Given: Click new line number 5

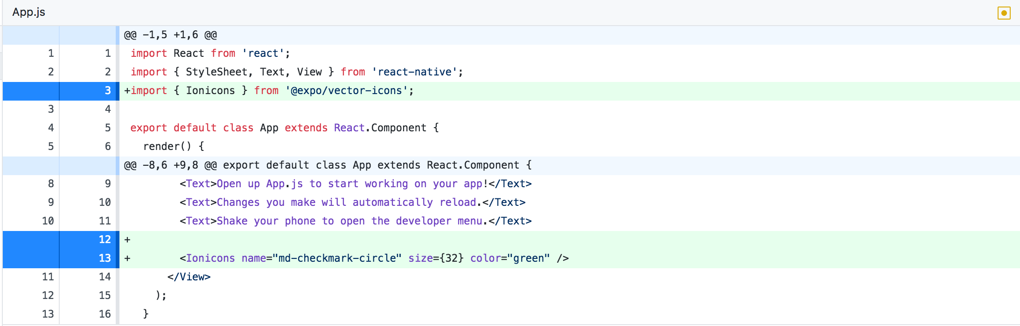Looking at the screenshot, I should [108, 128].
